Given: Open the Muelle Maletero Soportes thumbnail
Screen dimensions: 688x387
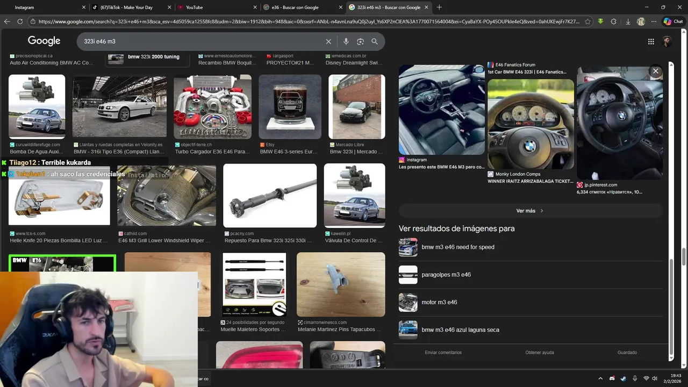Looking at the screenshot, I should click(254, 284).
